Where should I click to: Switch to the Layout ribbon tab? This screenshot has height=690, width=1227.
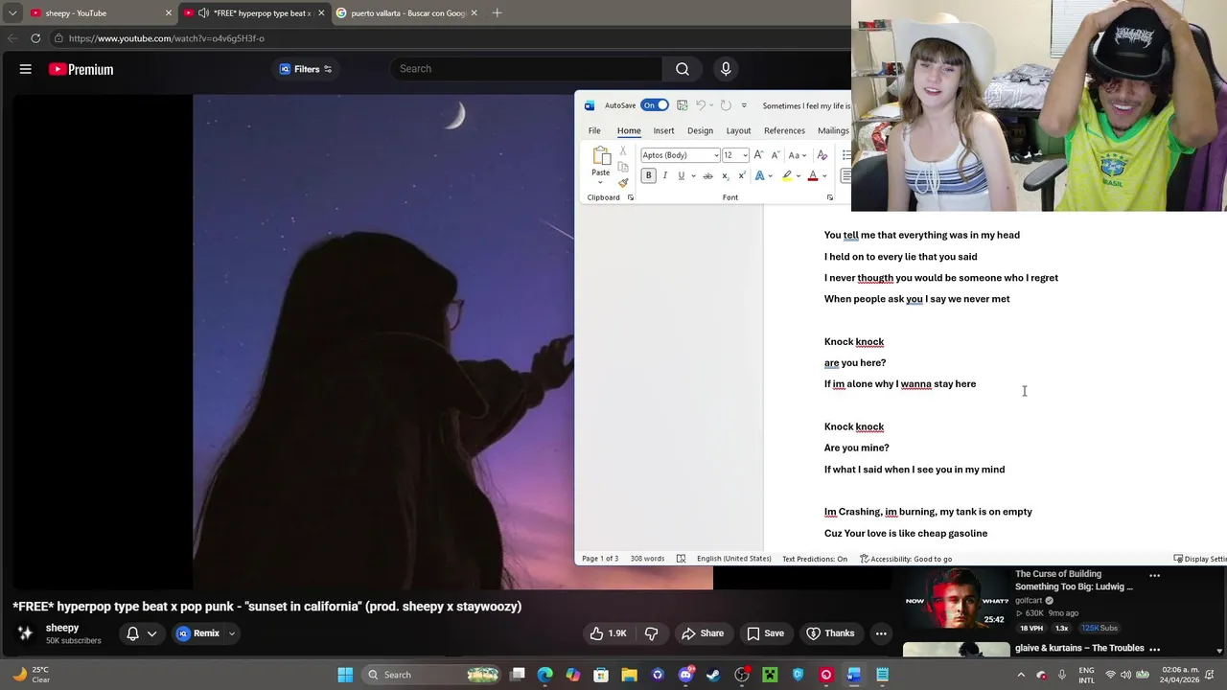(738, 130)
